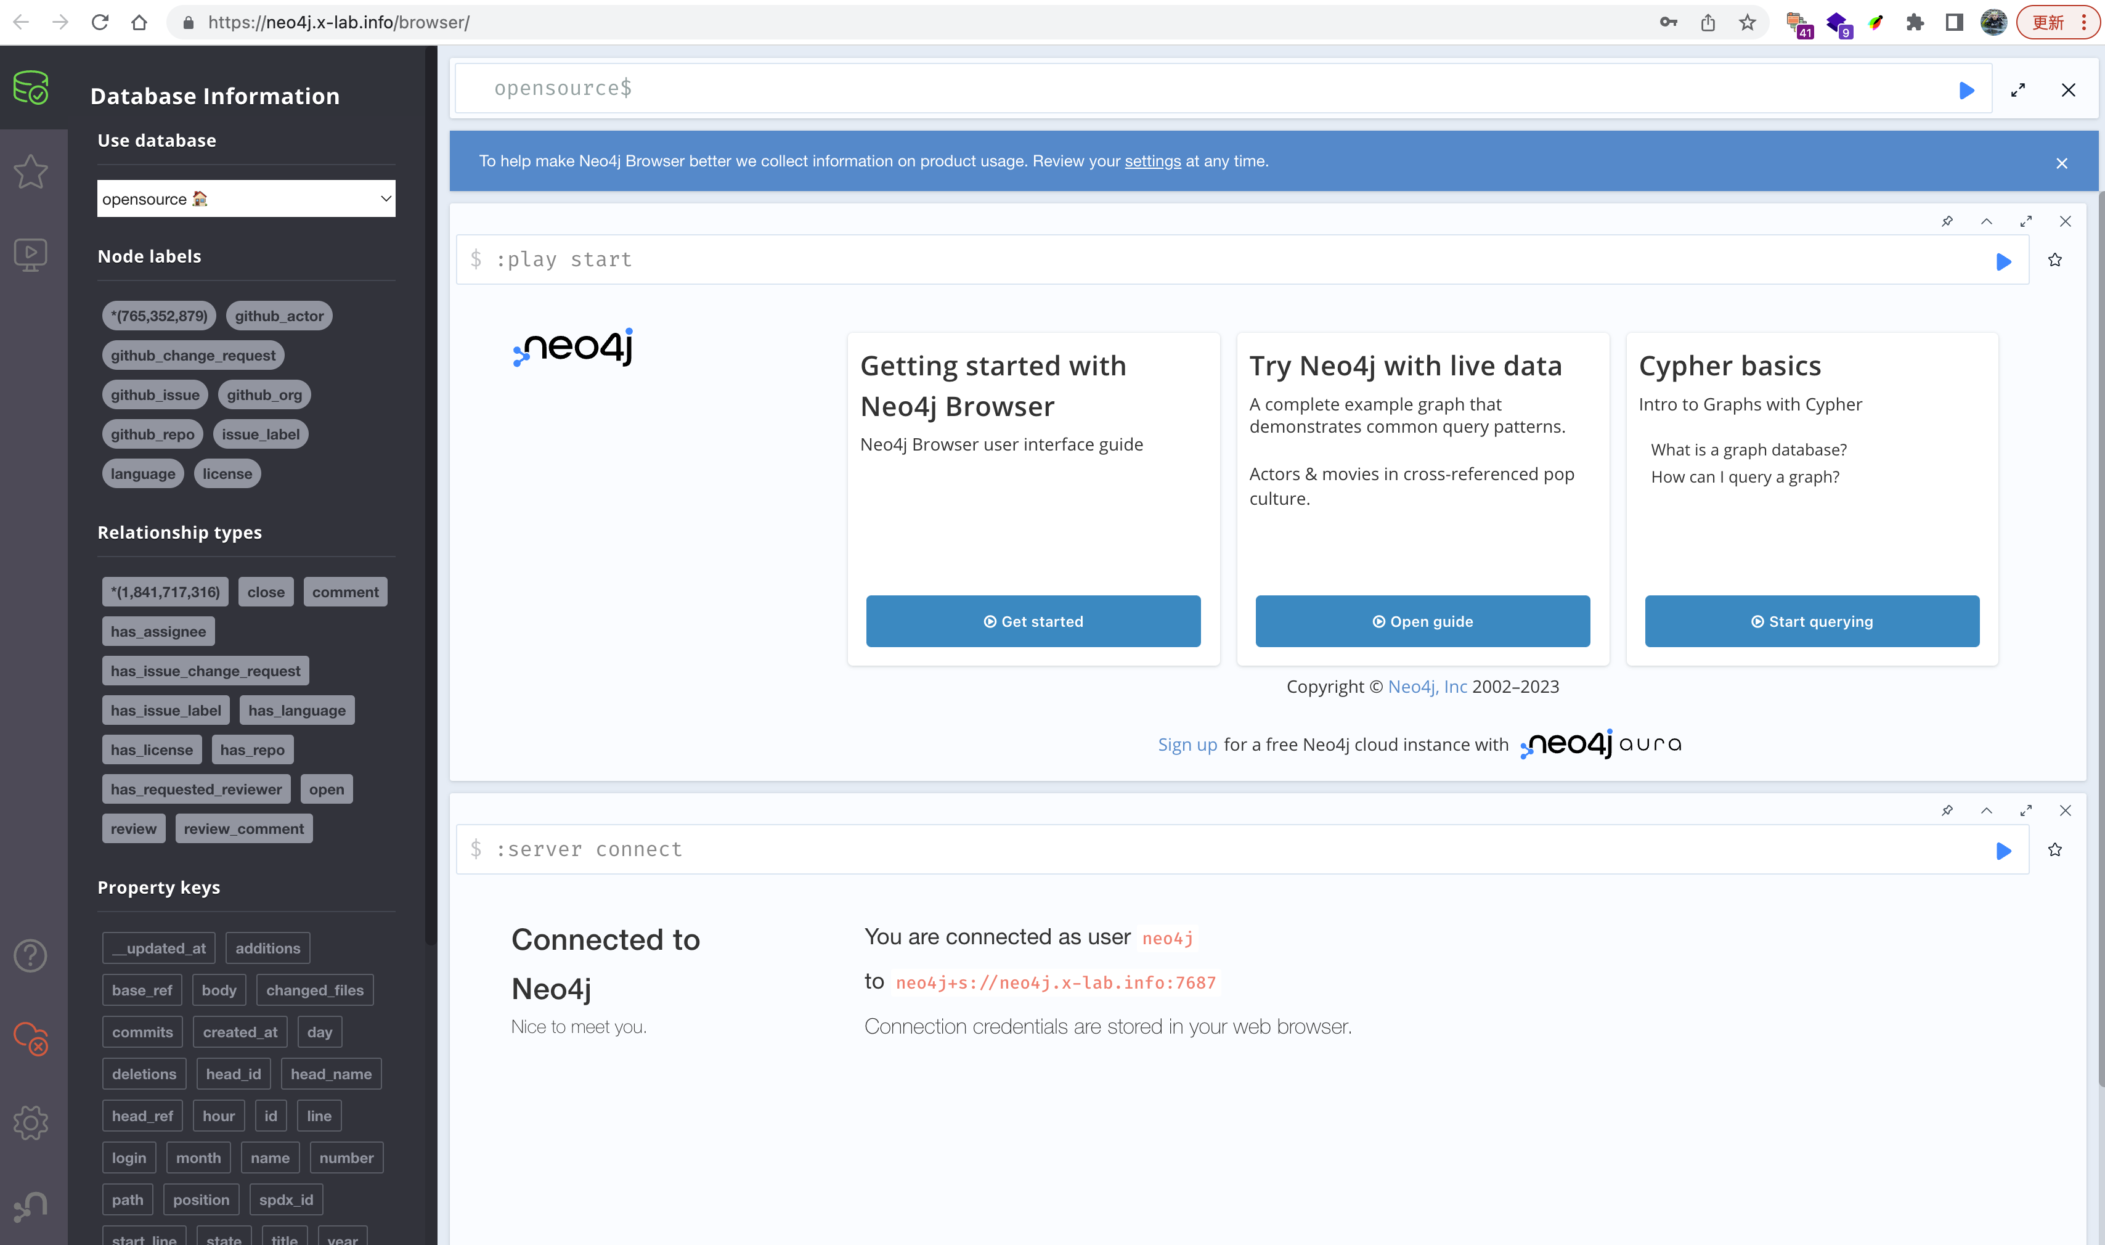
Task: Click the Get started button
Action: (1032, 622)
